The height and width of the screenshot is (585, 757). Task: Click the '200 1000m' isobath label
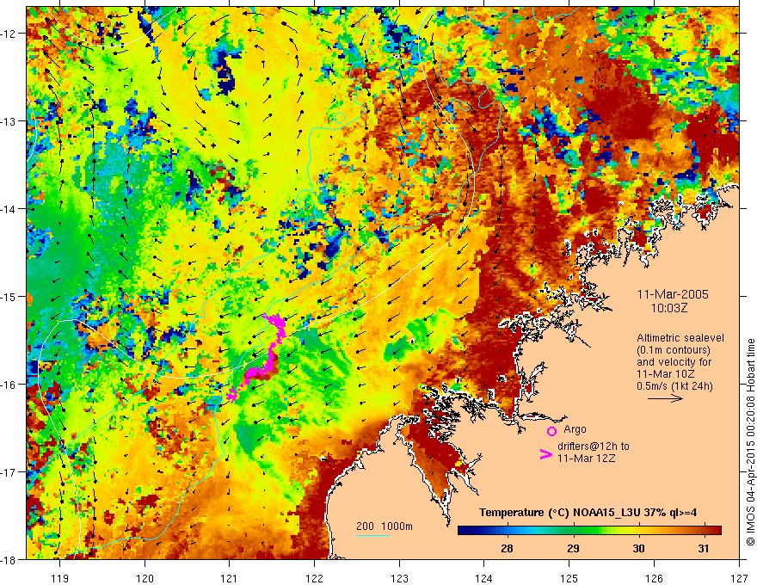point(385,526)
